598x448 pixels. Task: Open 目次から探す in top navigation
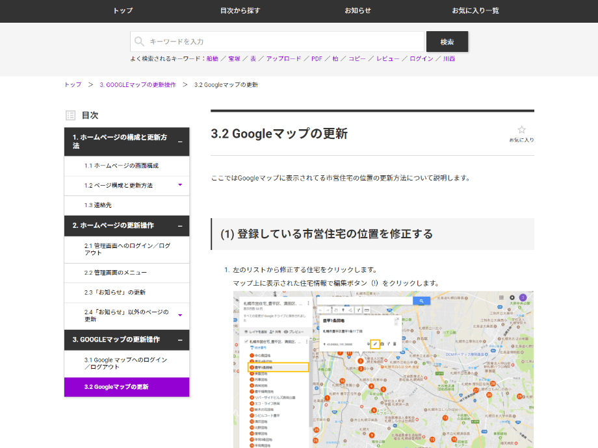pyautogui.click(x=240, y=10)
